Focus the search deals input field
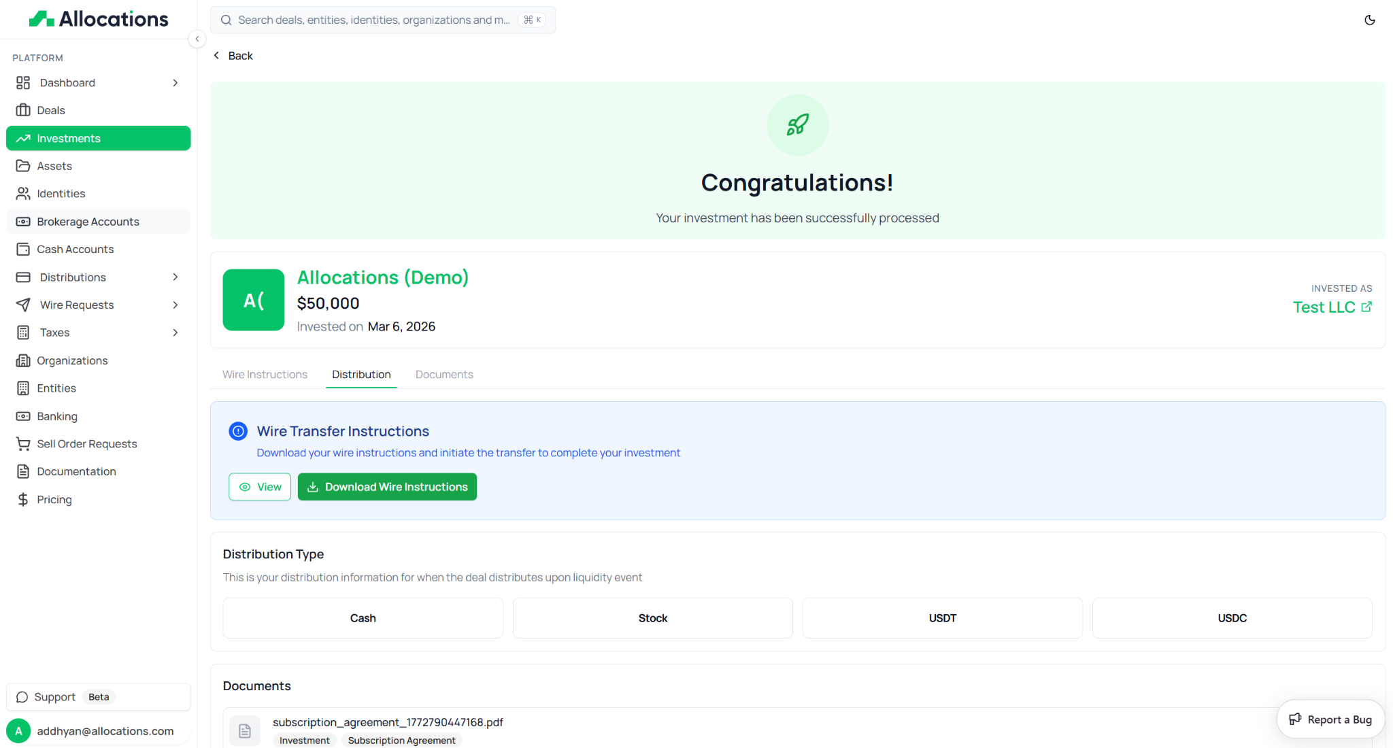This screenshot has width=1393, height=748. tap(374, 20)
